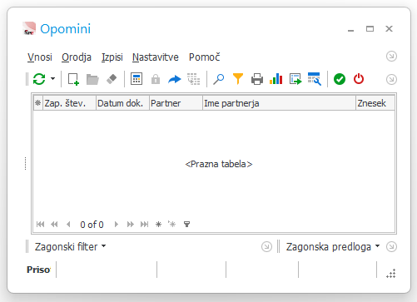Open the Izpisi menu
Image resolution: width=417 pixels, height=302 pixels.
(x=112, y=57)
